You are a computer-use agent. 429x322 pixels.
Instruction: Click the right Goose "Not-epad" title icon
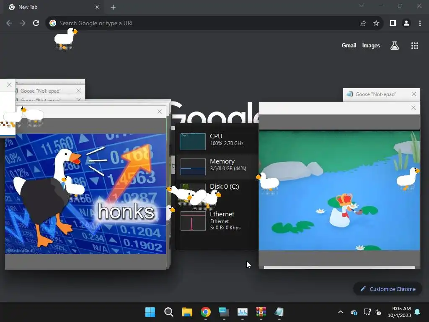(350, 94)
